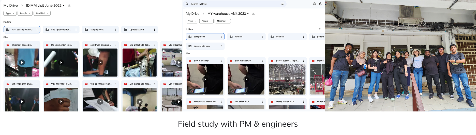Open Modified filter in ID MM visit window
This screenshot has width=476, height=135.
coord(42,13)
